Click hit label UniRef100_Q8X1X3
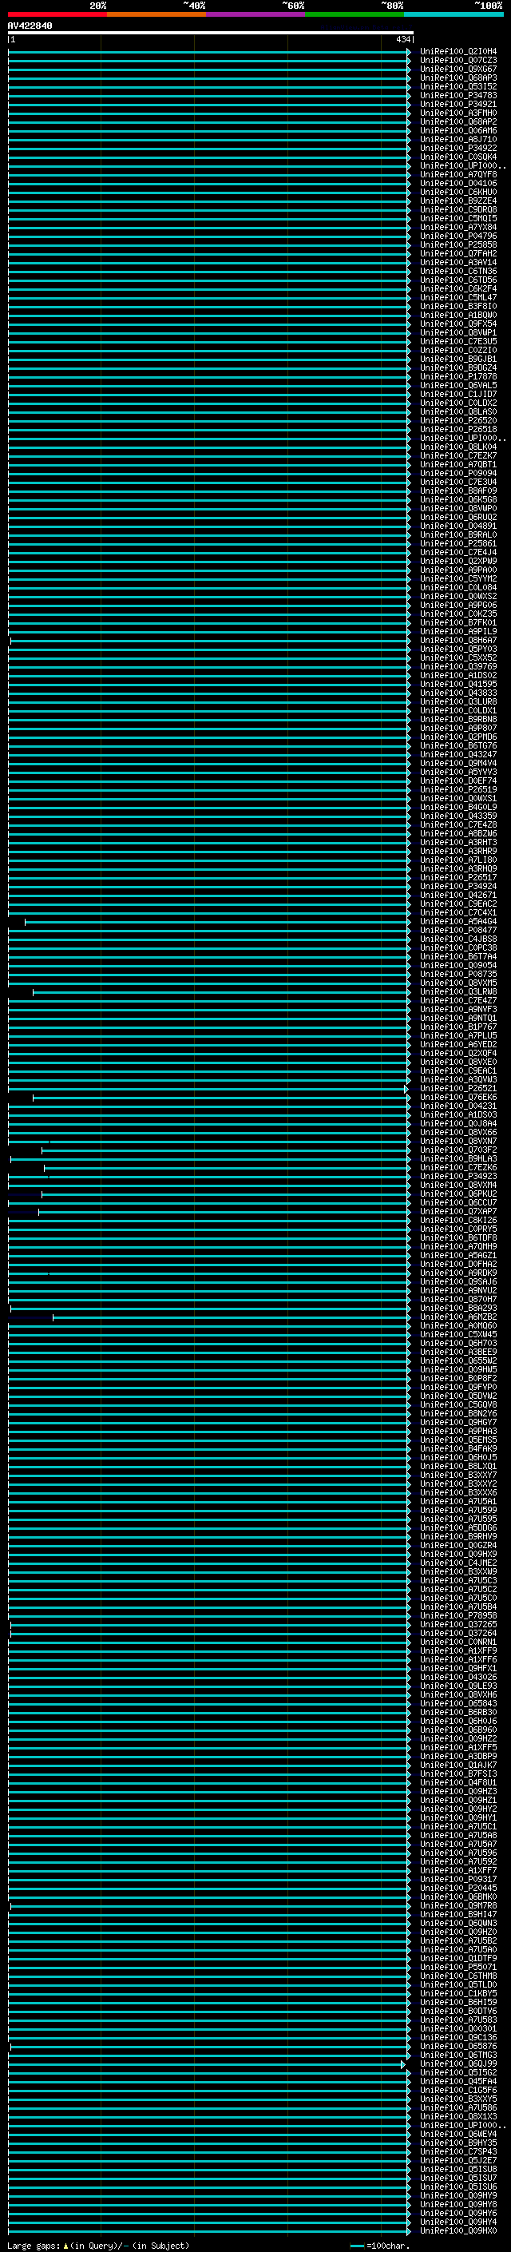 point(458,2116)
